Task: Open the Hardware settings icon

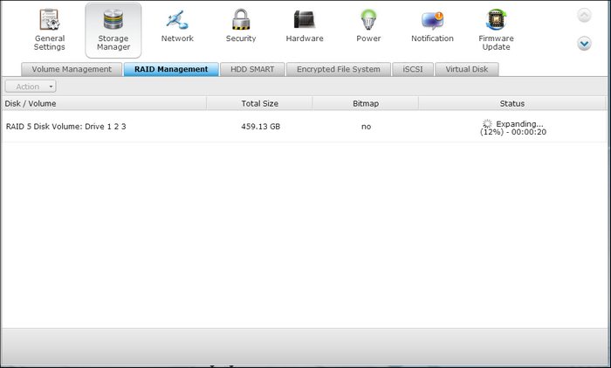Action: pyautogui.click(x=305, y=22)
